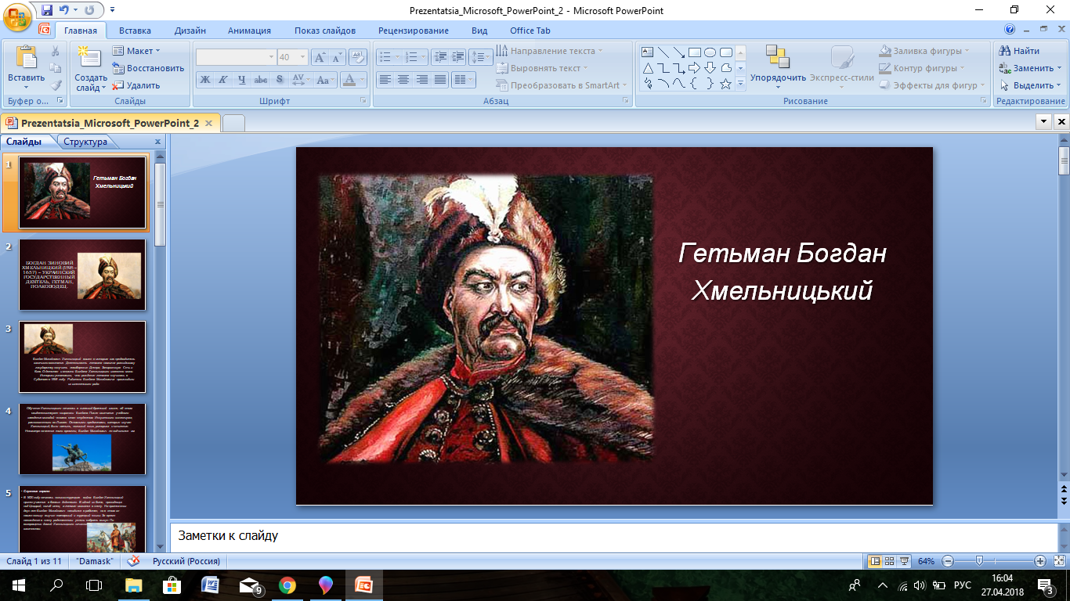
Task: Select the oval shape in gallery
Action: click(710, 52)
